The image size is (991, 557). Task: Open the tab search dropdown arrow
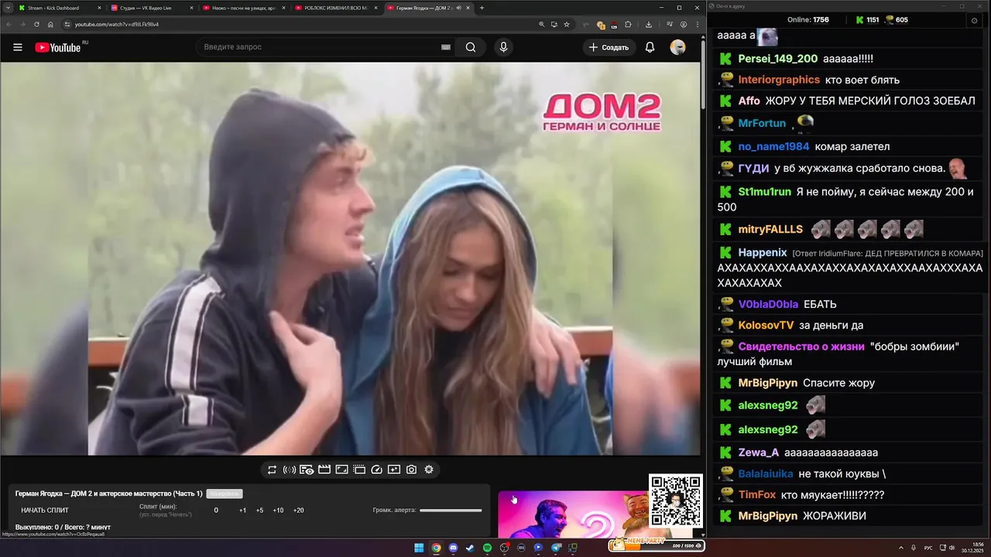[7, 8]
